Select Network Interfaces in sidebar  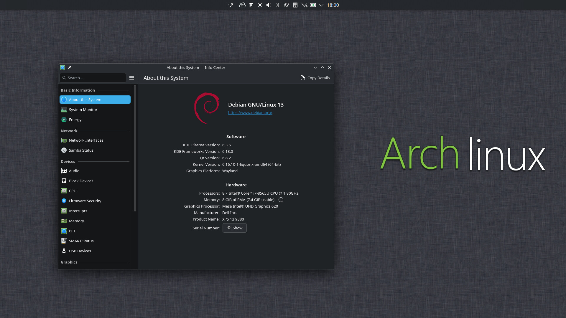pyautogui.click(x=86, y=140)
